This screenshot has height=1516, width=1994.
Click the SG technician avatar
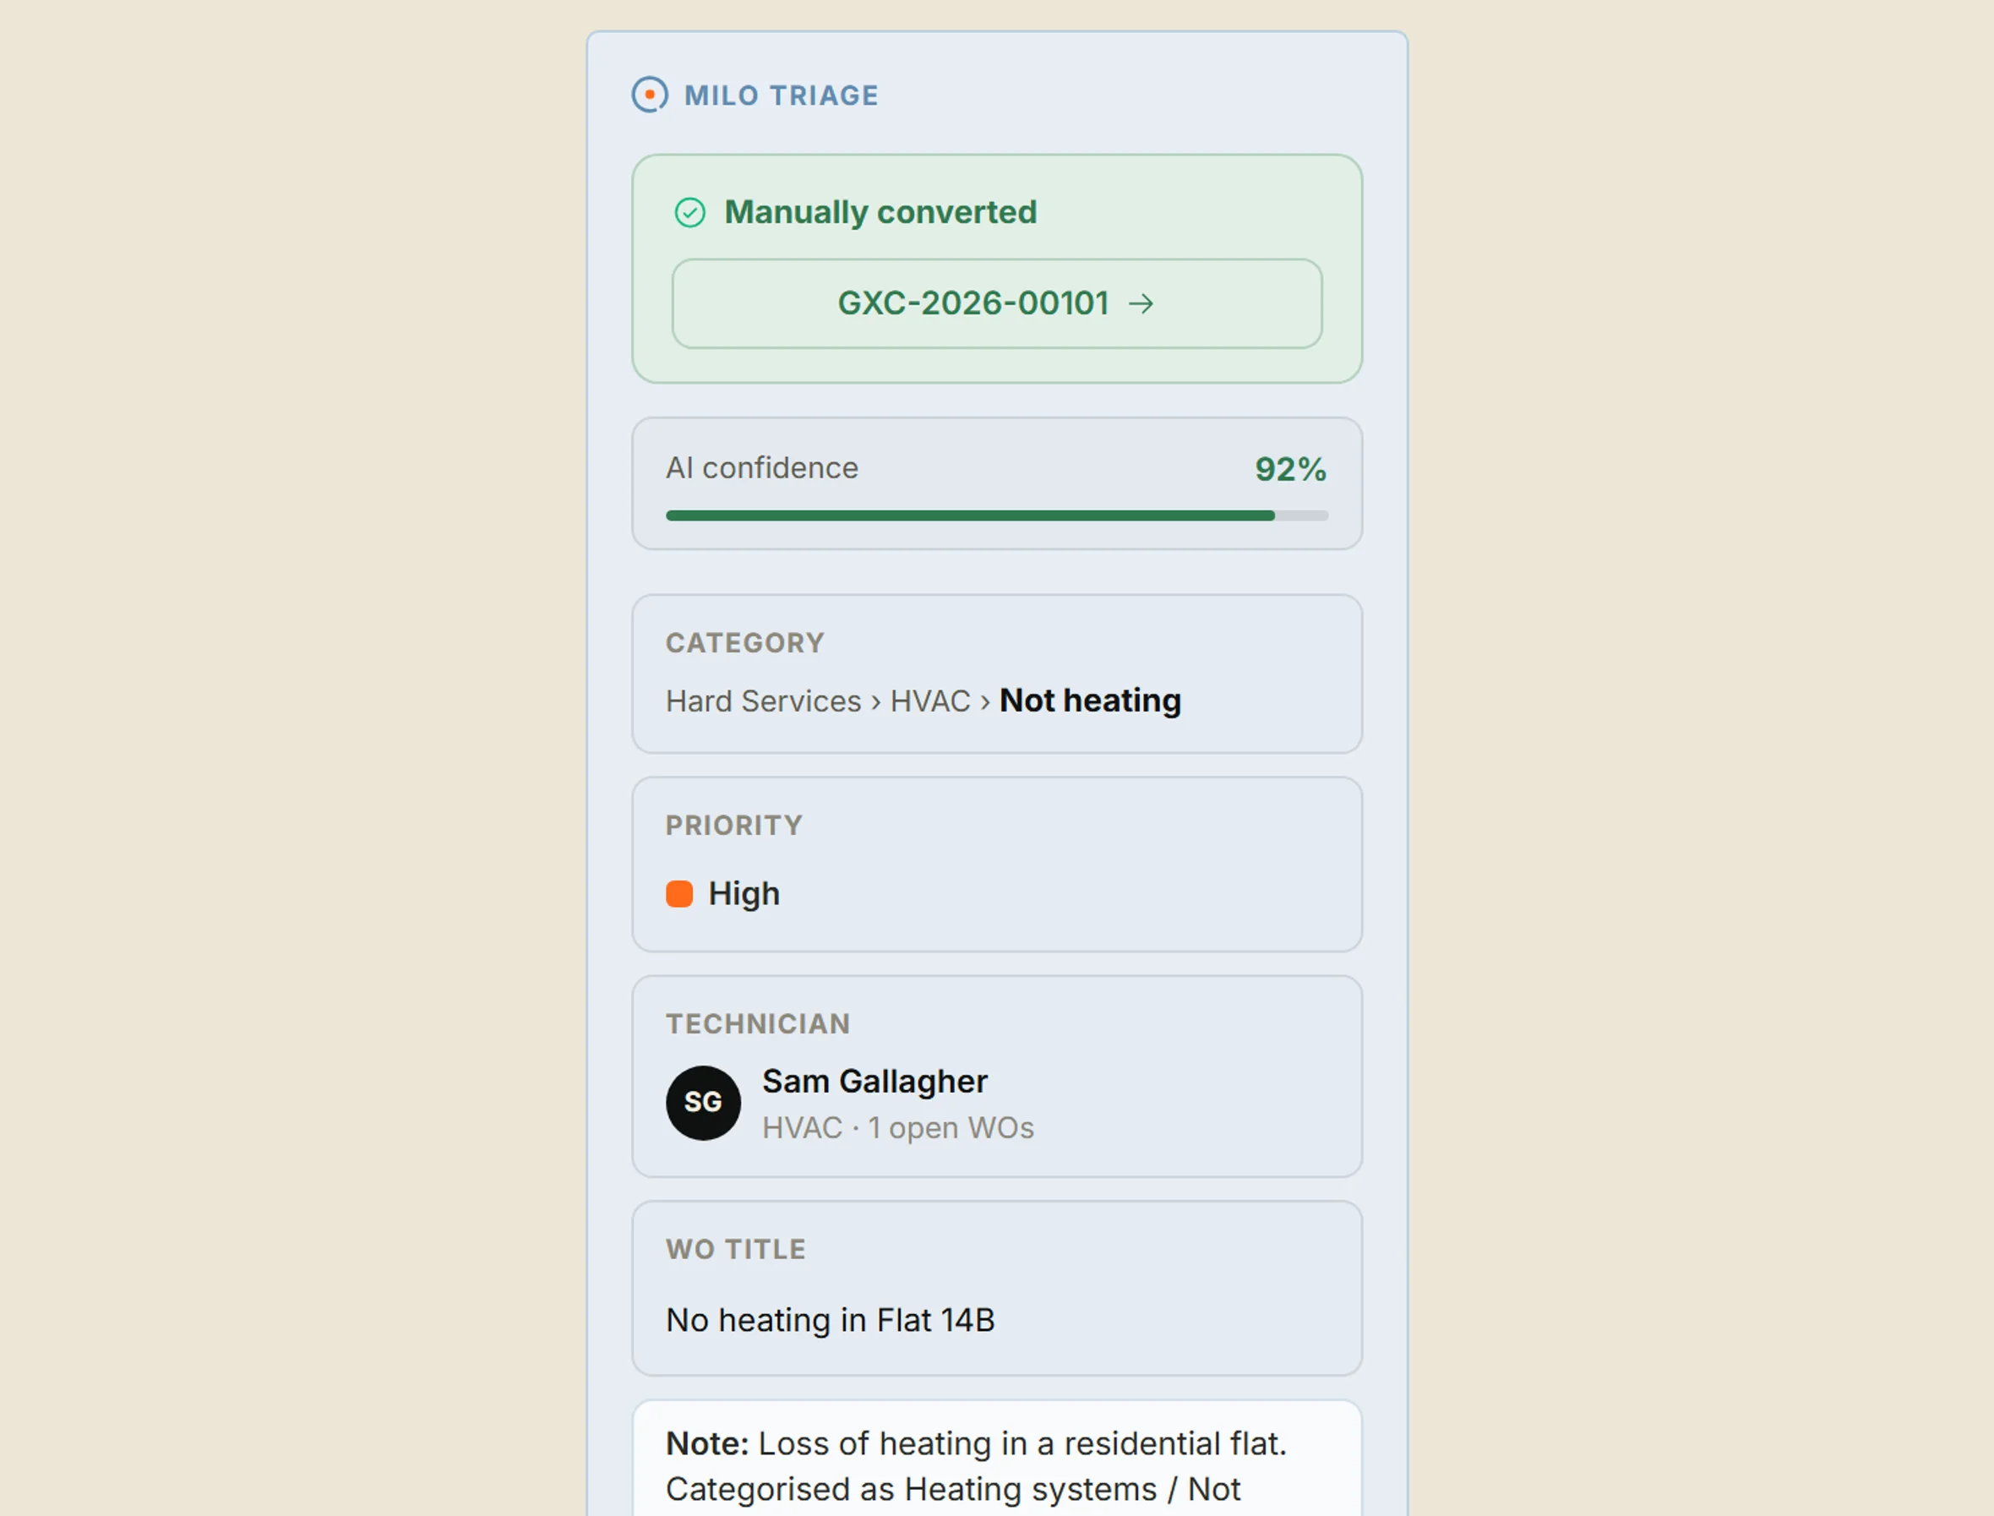(x=704, y=1103)
